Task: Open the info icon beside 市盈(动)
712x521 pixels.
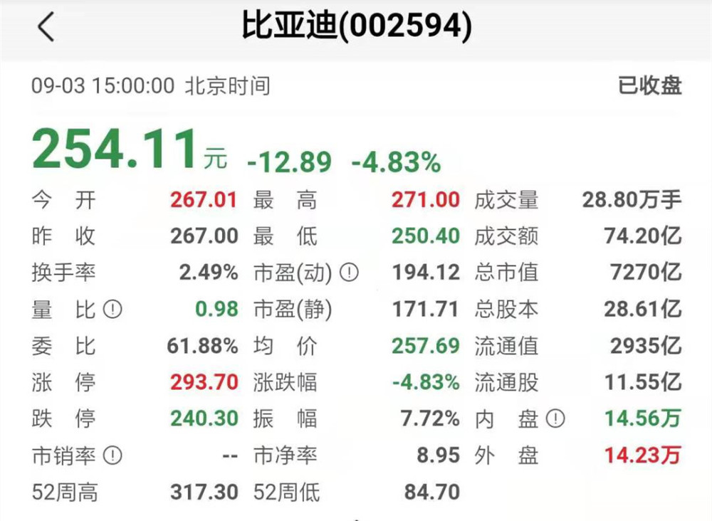Action: (349, 273)
